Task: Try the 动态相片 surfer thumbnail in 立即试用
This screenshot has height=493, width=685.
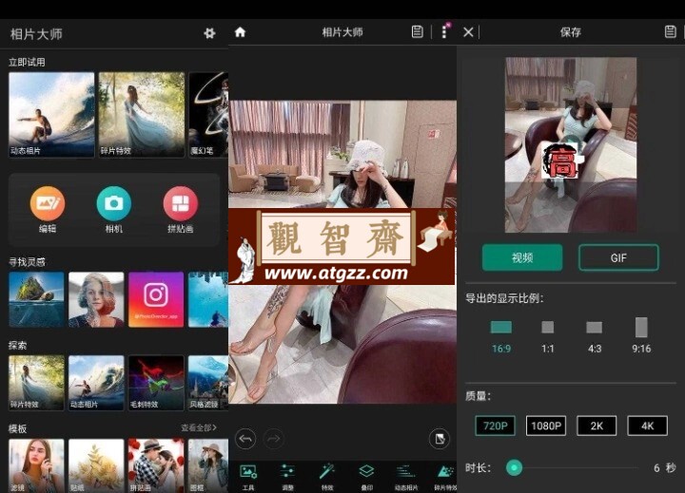Action: [x=51, y=115]
